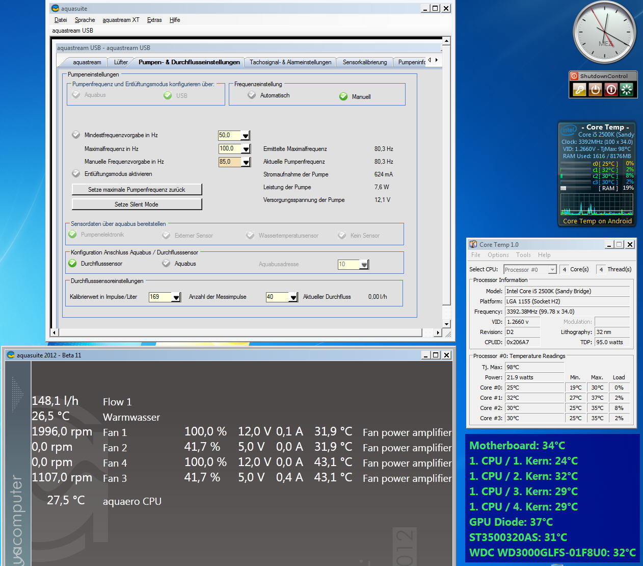Click the Intel logo in Core Temp gadget

(x=569, y=130)
